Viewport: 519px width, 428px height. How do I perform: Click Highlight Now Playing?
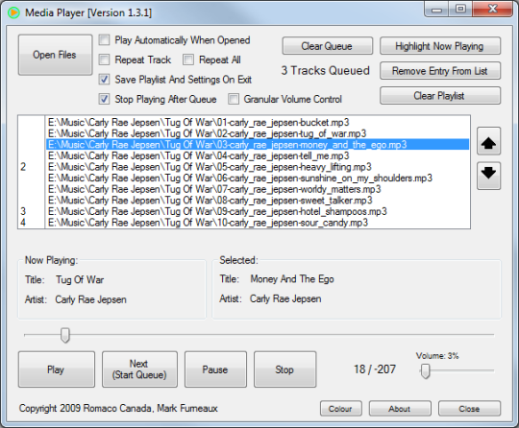440,46
